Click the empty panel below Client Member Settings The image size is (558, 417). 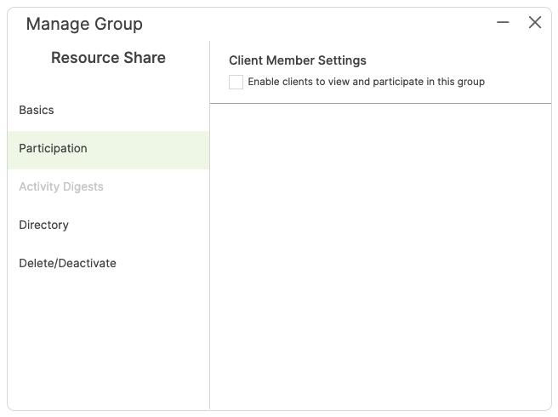click(380, 255)
